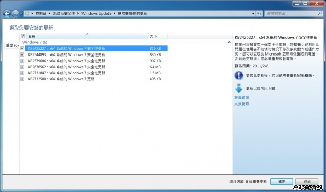
Task: Uncheck KB2579686 update checkbox
Action: pos(22,61)
